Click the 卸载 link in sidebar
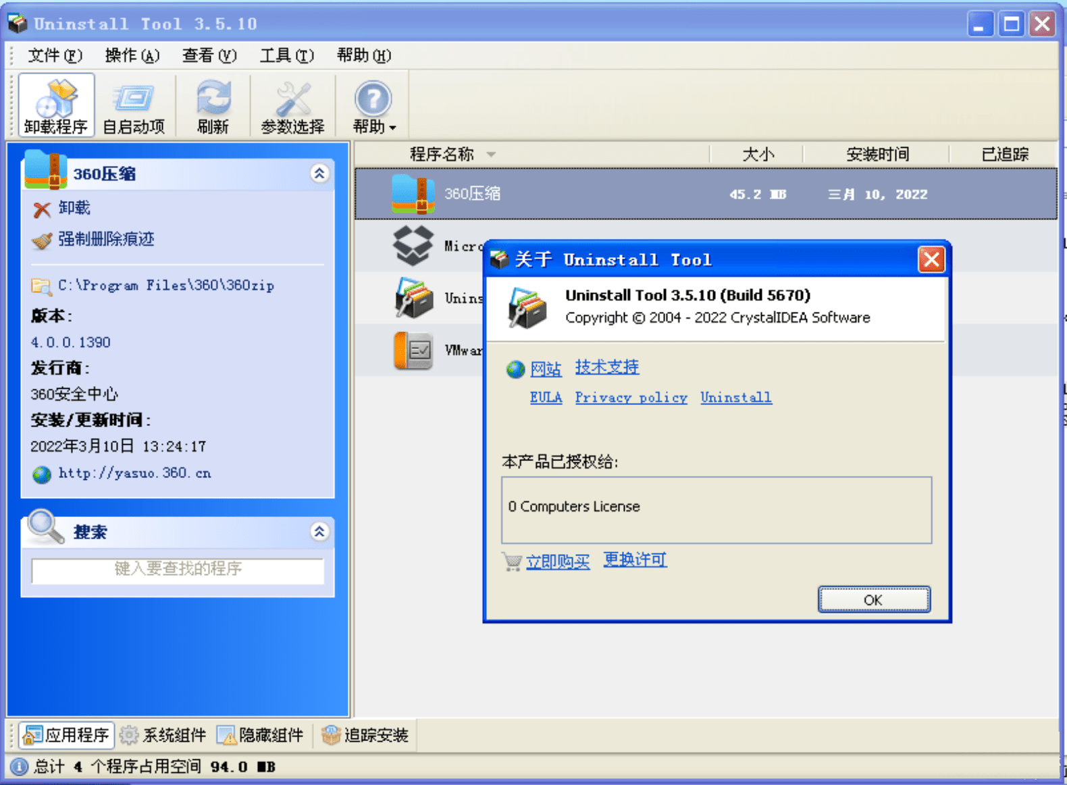The width and height of the screenshot is (1067, 785). pyautogui.click(x=74, y=208)
